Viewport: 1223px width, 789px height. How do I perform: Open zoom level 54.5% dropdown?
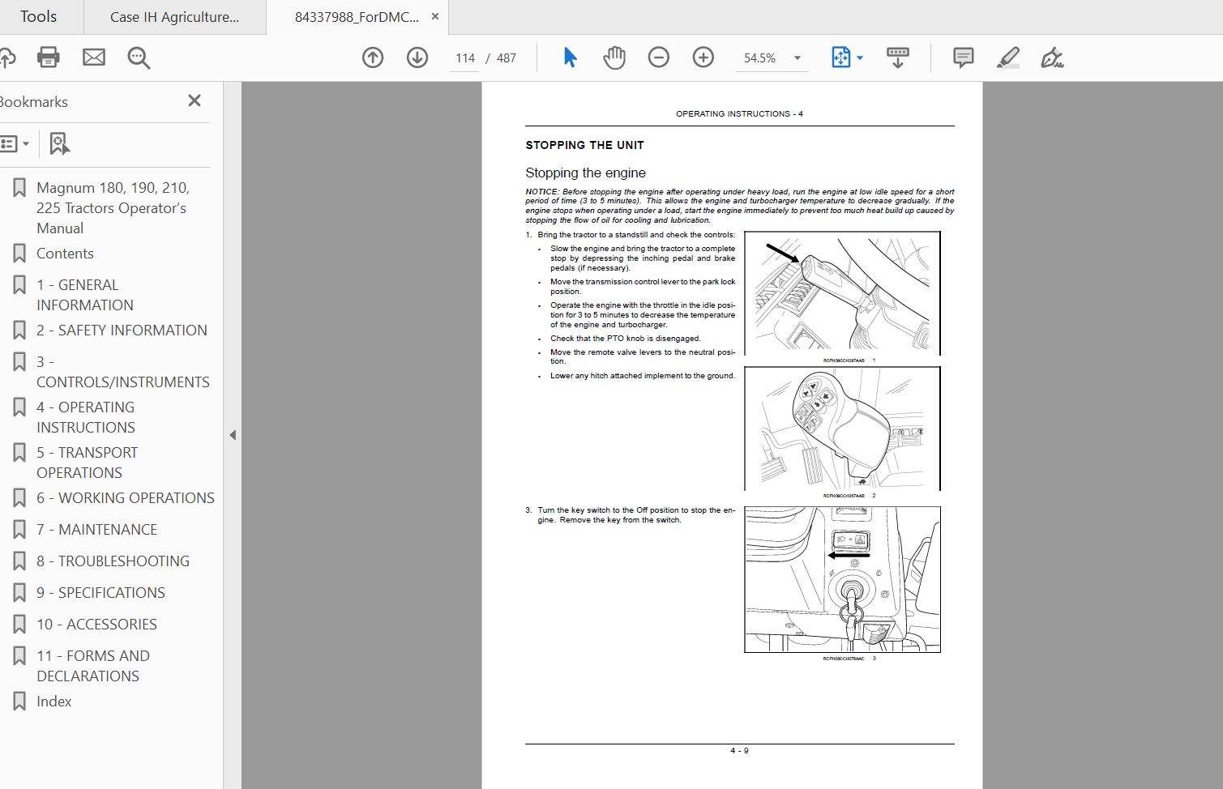[798, 58]
